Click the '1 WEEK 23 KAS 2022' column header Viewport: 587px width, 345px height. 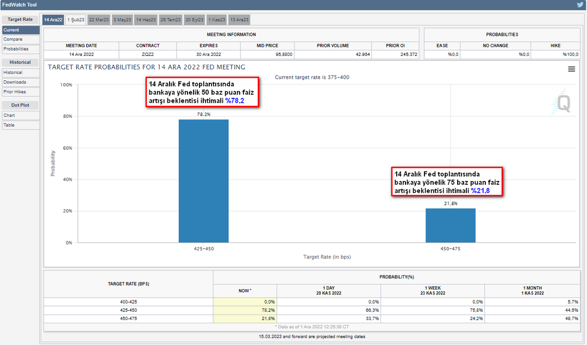click(433, 291)
